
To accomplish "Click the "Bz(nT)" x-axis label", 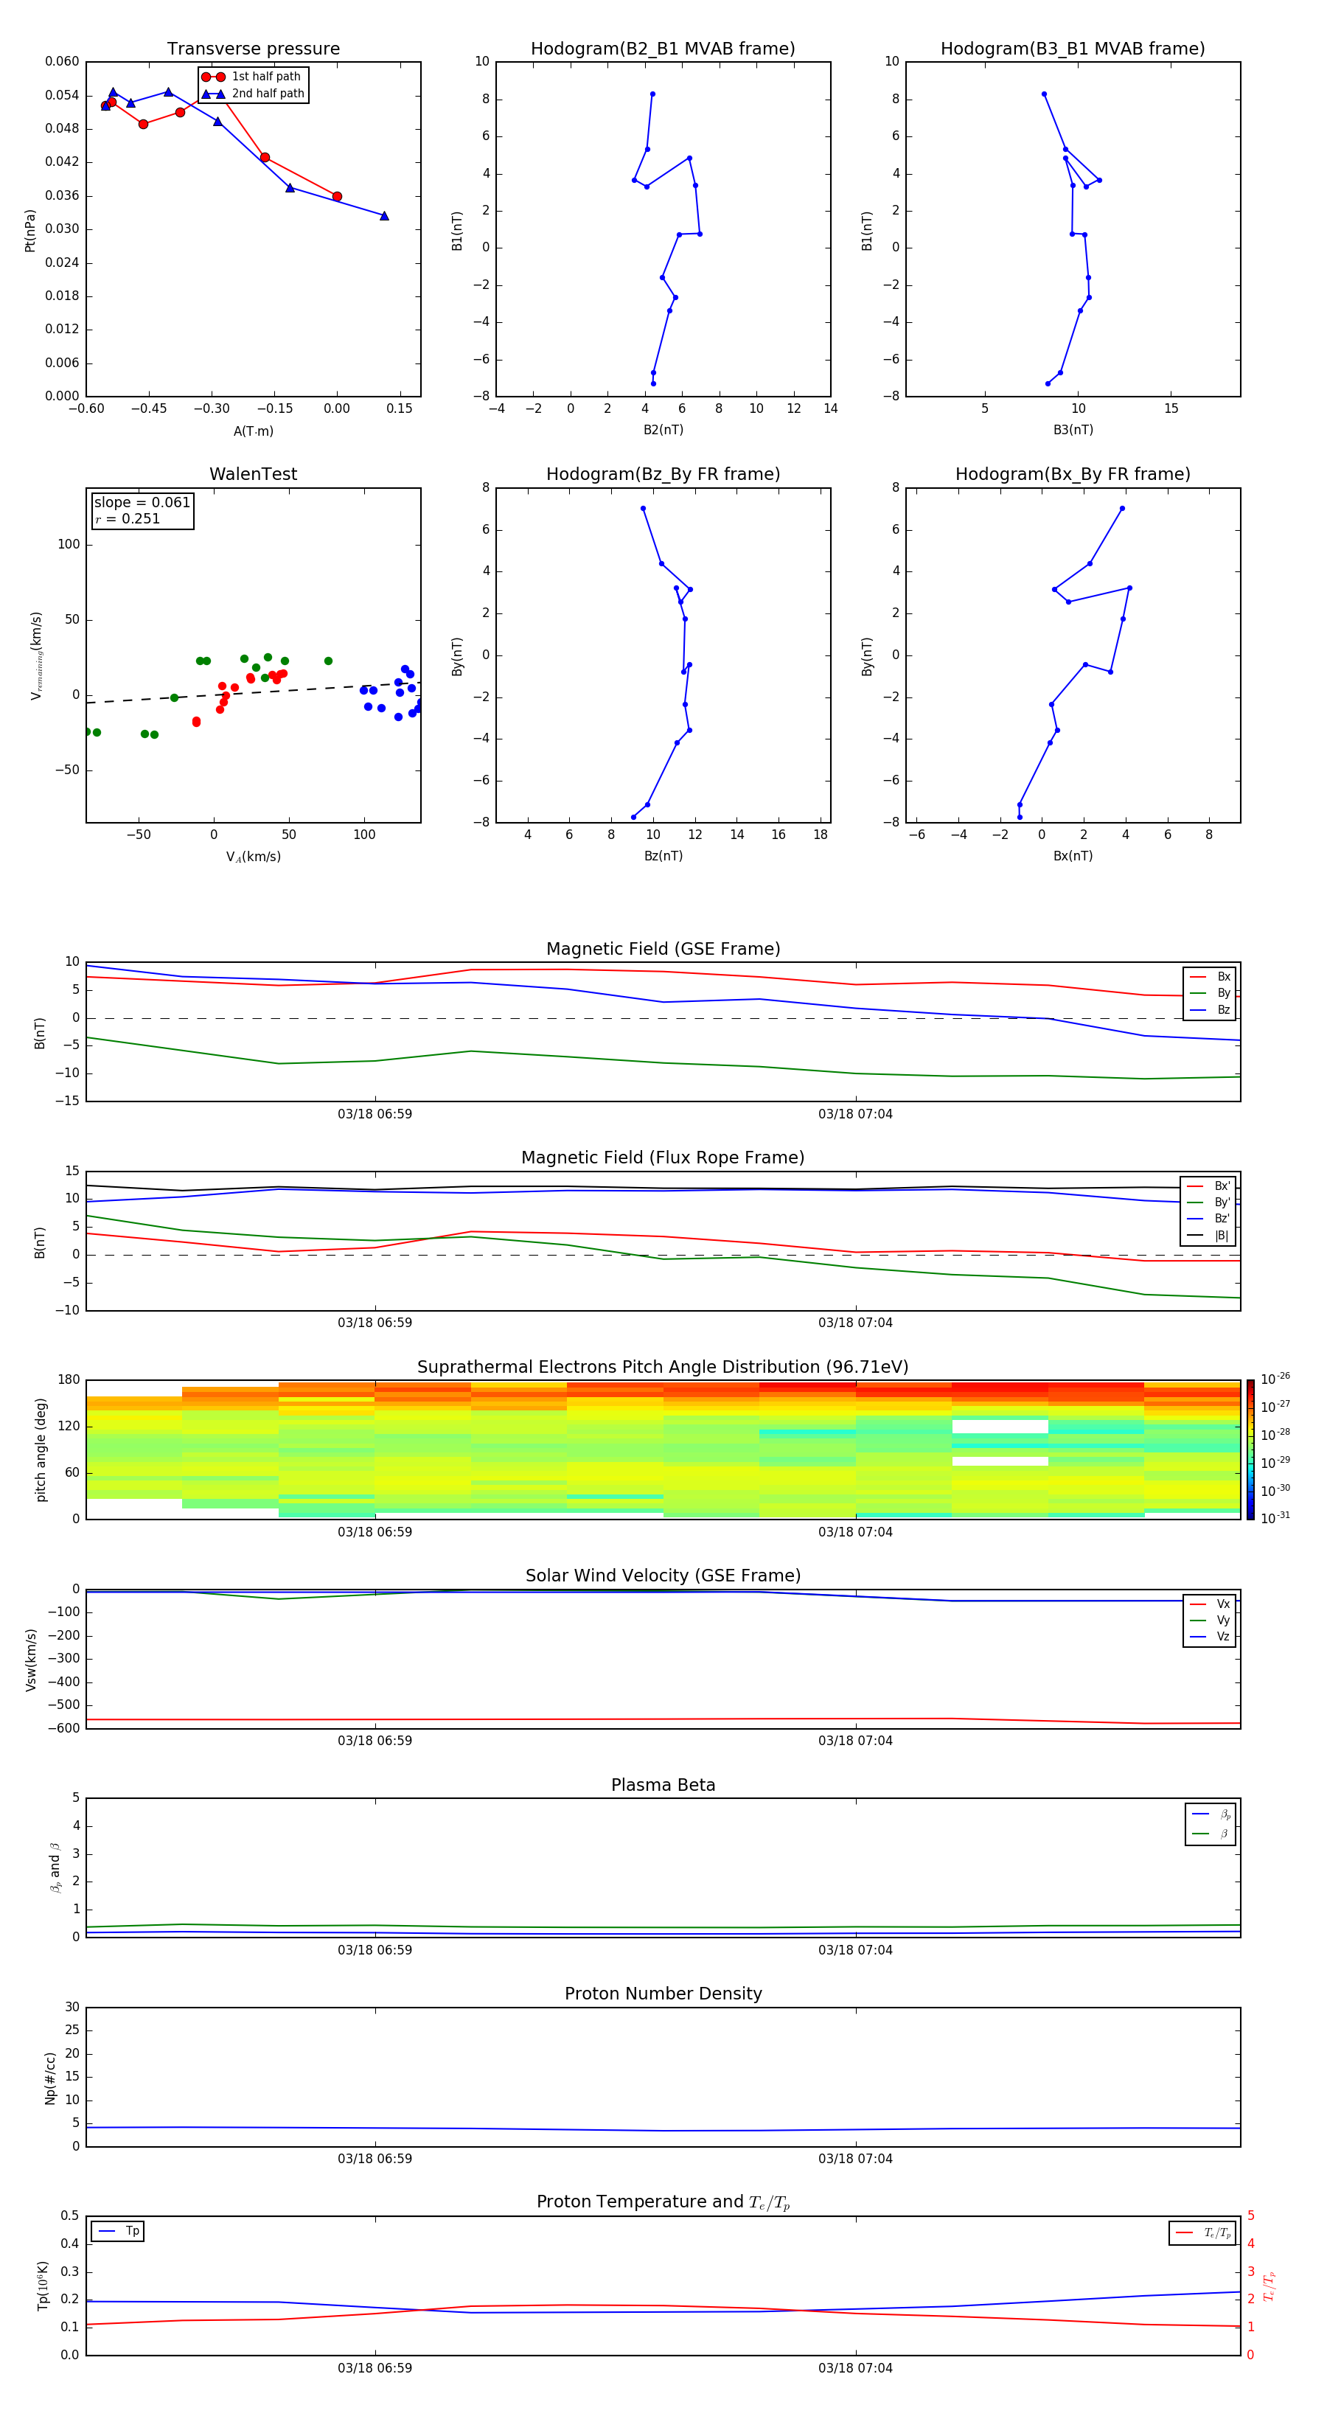I will [x=663, y=856].
